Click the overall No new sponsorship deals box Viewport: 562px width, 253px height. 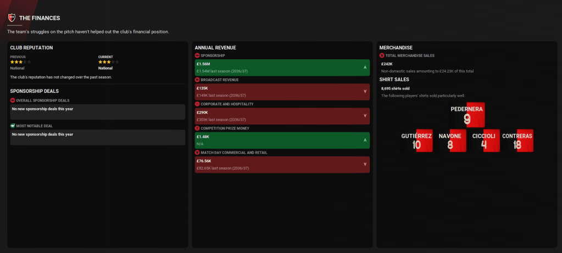pyautogui.click(x=98, y=111)
